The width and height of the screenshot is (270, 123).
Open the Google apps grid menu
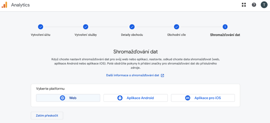tap(244, 5)
